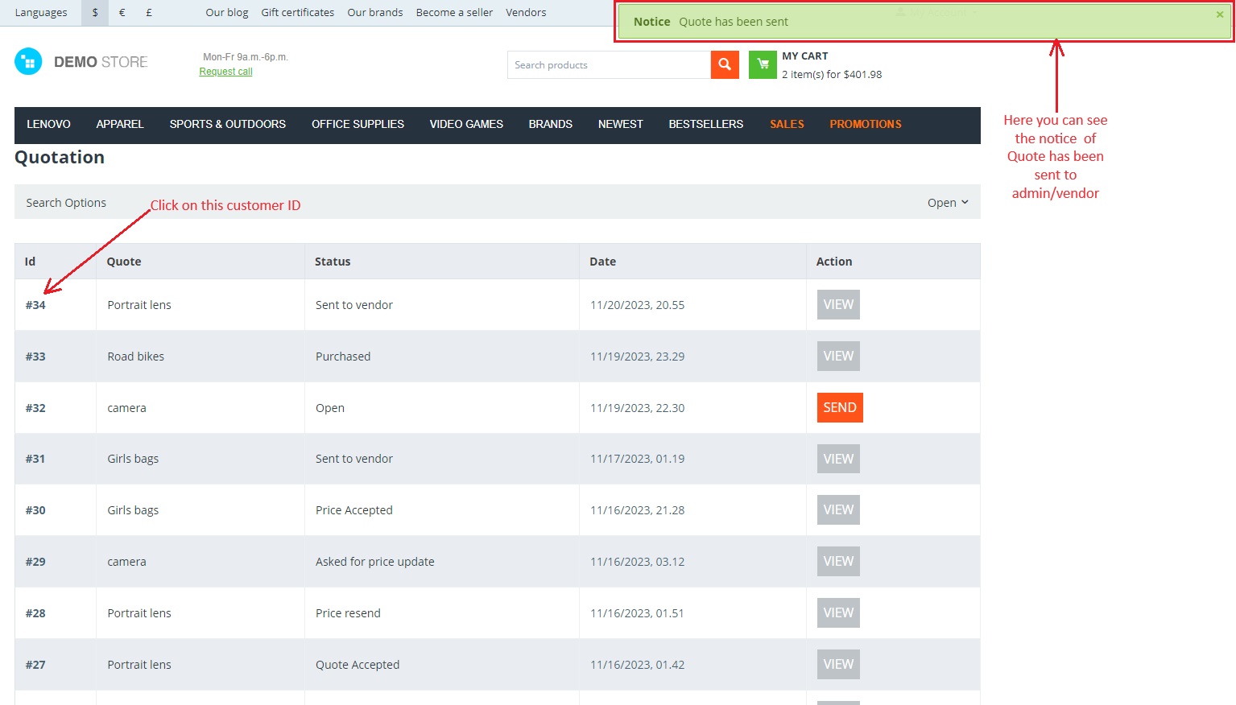Open quote ID #34 link

point(35,305)
